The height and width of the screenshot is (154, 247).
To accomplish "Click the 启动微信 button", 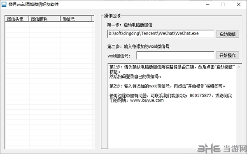I will pos(228,34).
